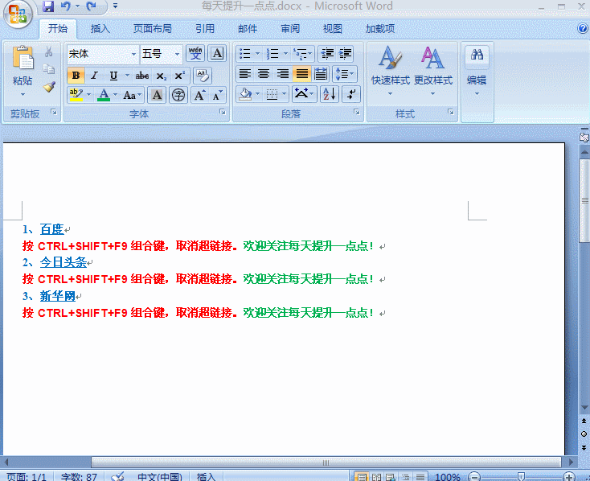Toggle insert mode 插入 in status bar

coord(206,477)
